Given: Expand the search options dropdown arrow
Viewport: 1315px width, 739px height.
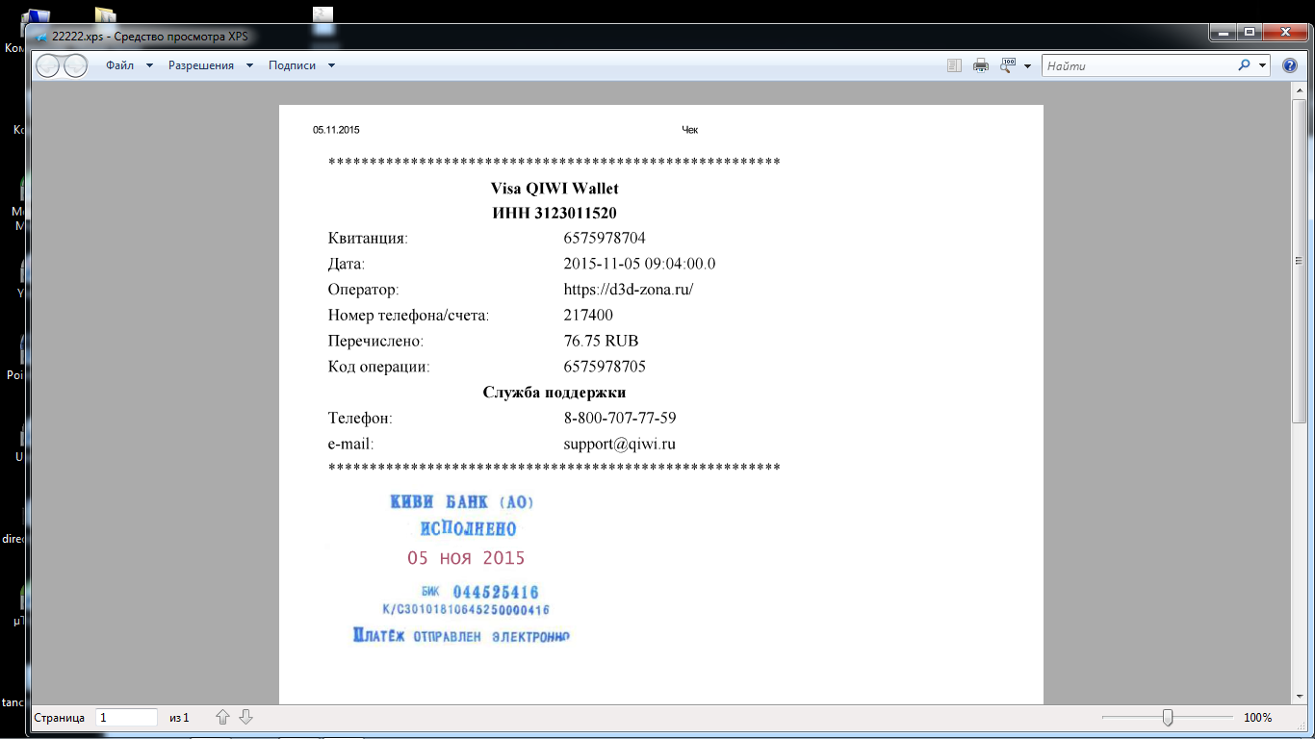Looking at the screenshot, I should coord(1262,65).
